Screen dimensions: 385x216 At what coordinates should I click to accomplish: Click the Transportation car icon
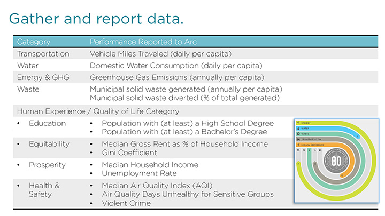point(298,139)
